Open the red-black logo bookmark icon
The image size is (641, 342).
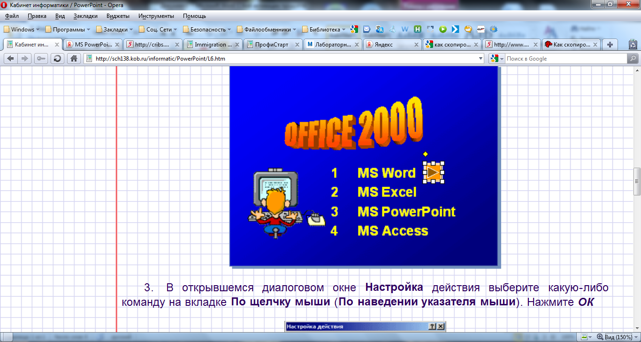(481, 29)
